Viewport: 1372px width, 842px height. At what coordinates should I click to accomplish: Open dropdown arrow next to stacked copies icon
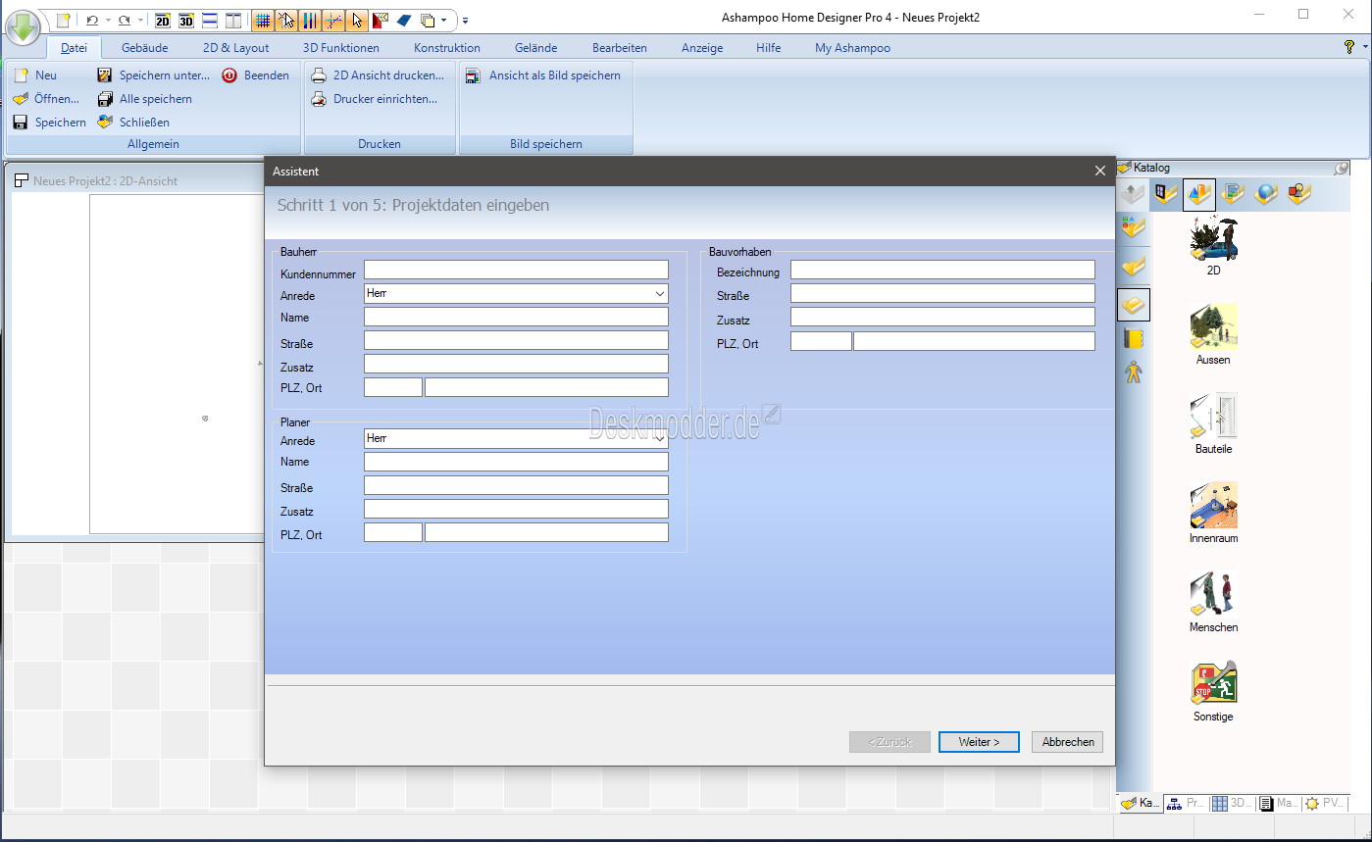(x=443, y=20)
